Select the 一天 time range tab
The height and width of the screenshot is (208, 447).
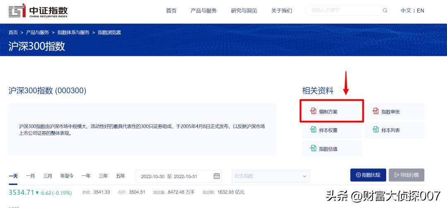coord(13,176)
